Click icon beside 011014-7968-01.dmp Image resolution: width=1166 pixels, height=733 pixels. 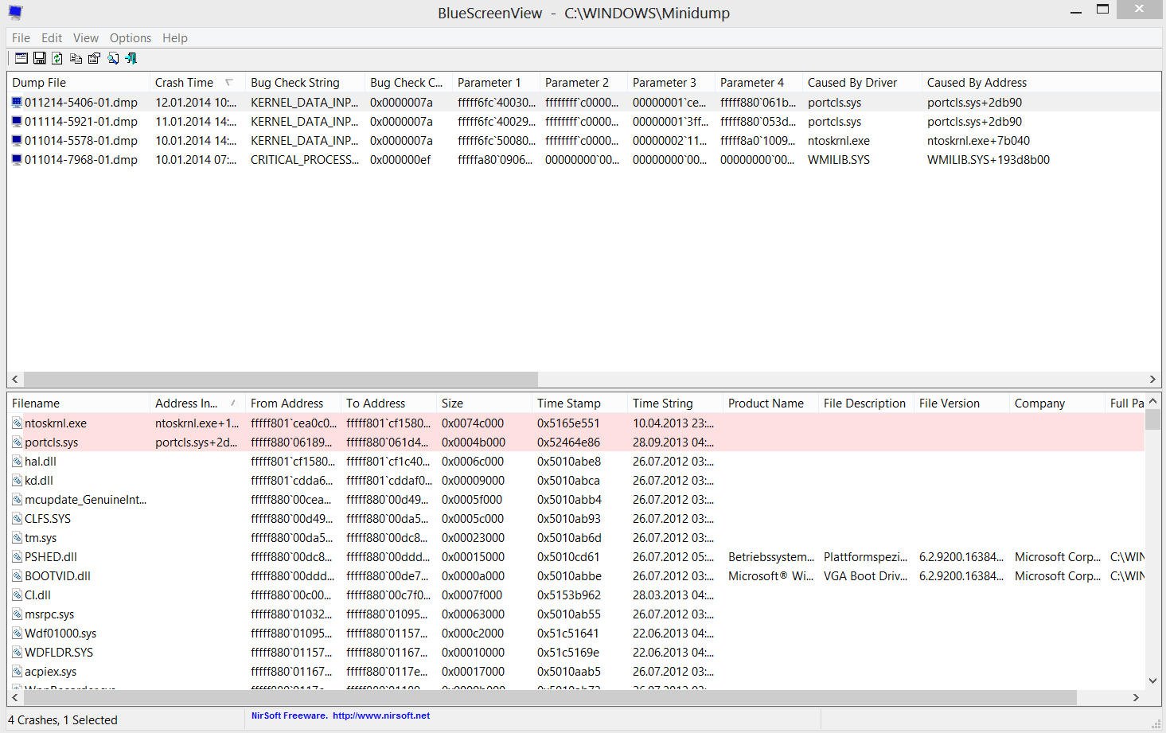[17, 159]
